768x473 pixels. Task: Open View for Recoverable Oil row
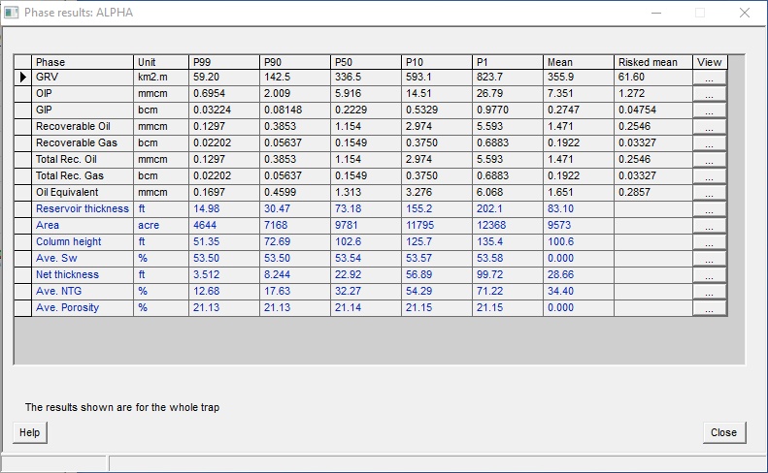coord(709,127)
